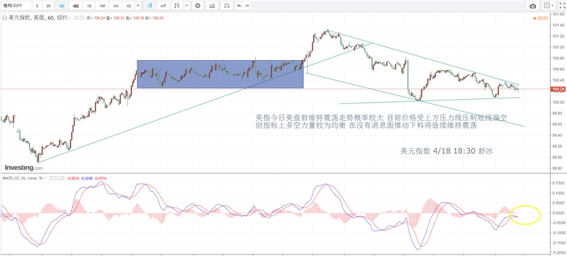Toggle fullscreen mode icon
The width and height of the screenshot is (567, 256).
tap(562, 6)
